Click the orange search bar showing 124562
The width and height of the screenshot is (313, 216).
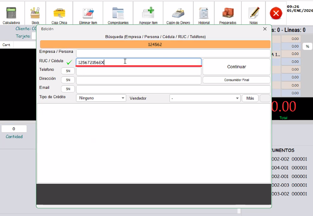click(x=155, y=45)
